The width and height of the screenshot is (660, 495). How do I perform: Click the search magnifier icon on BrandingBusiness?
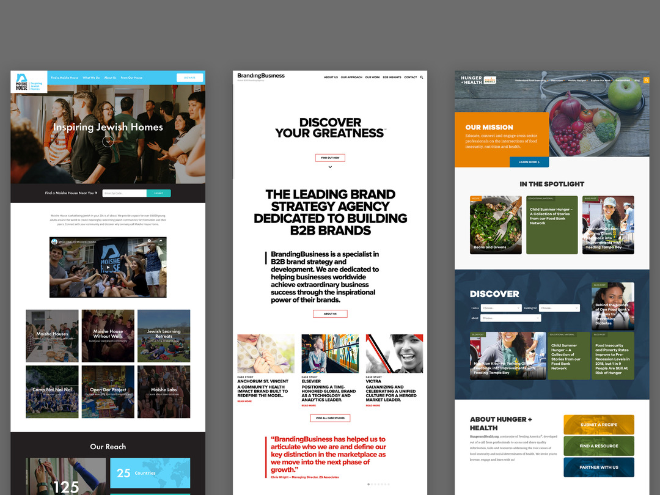[421, 78]
